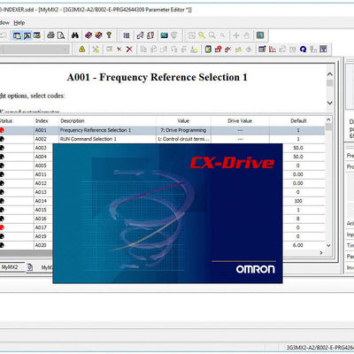This screenshot has height=354, width=354.
Task: Click parameter table scroll up arrow
Action: click(x=328, y=119)
